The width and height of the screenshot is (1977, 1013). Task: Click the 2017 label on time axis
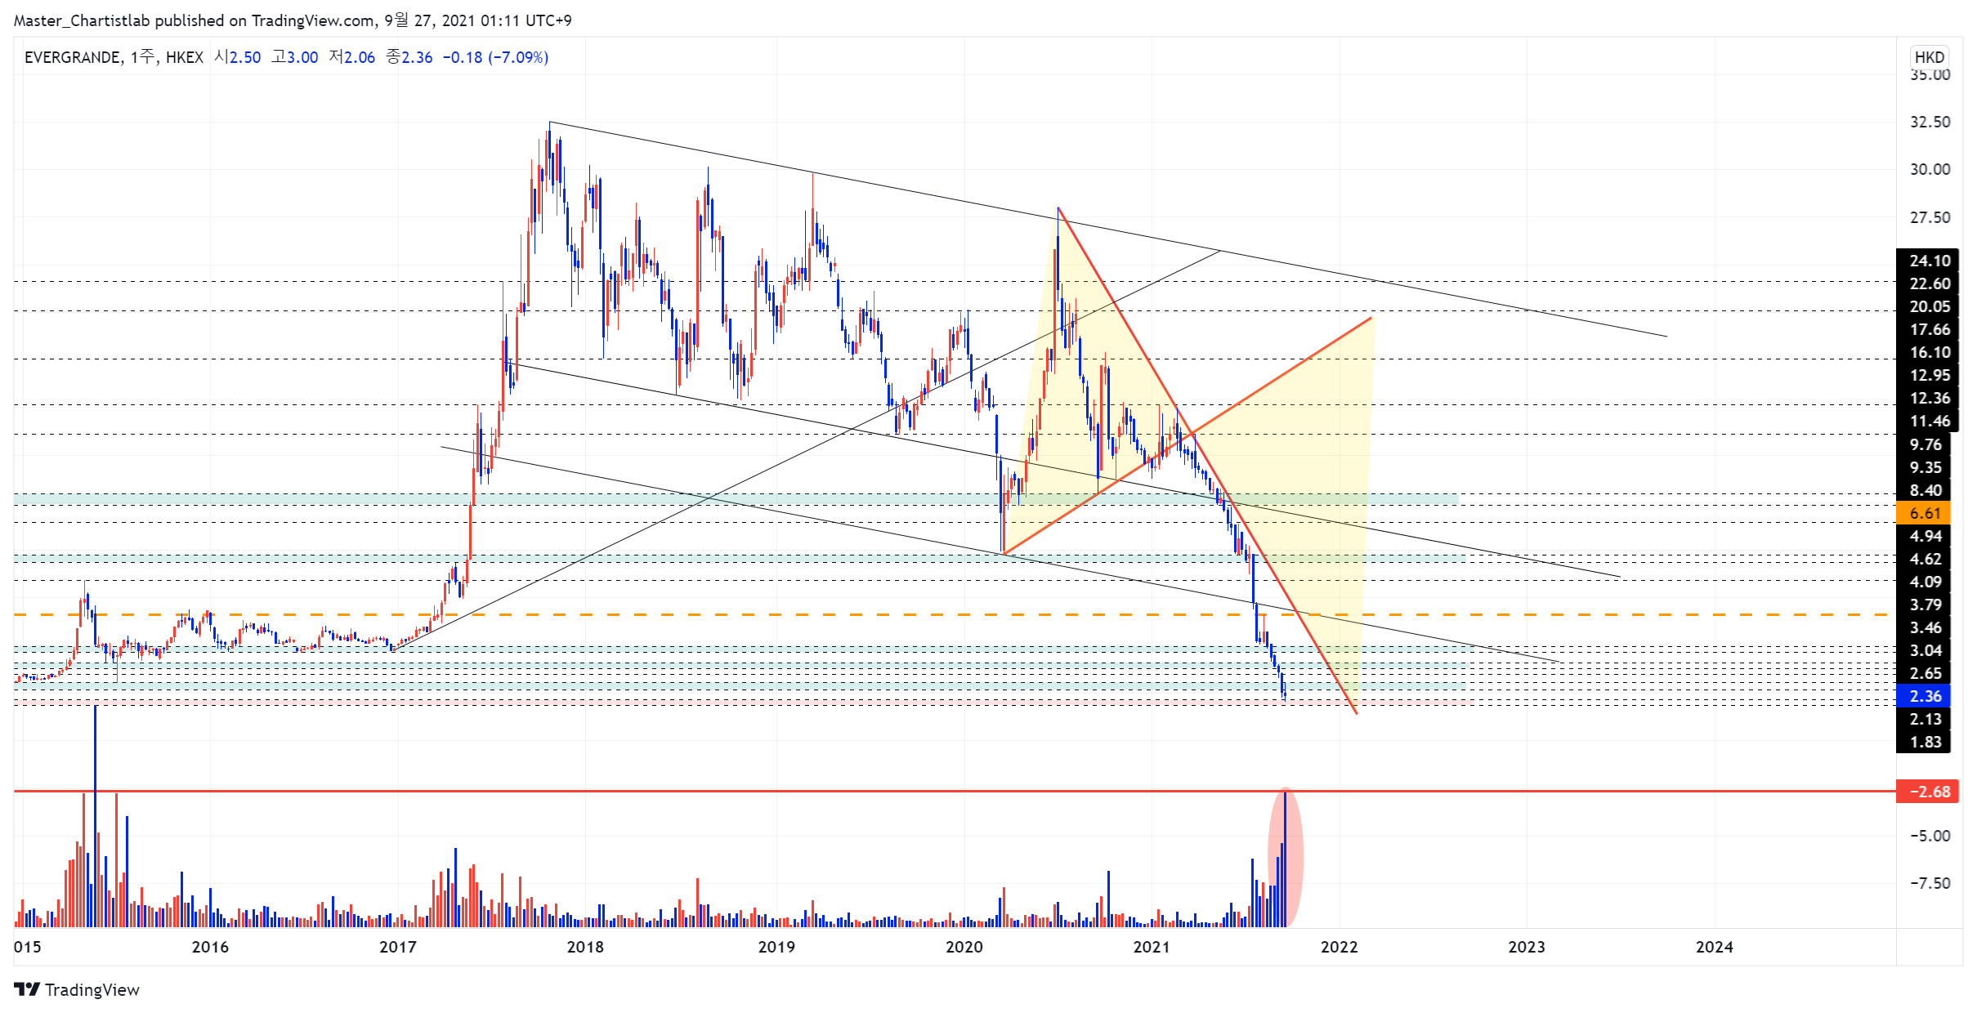pos(398,947)
